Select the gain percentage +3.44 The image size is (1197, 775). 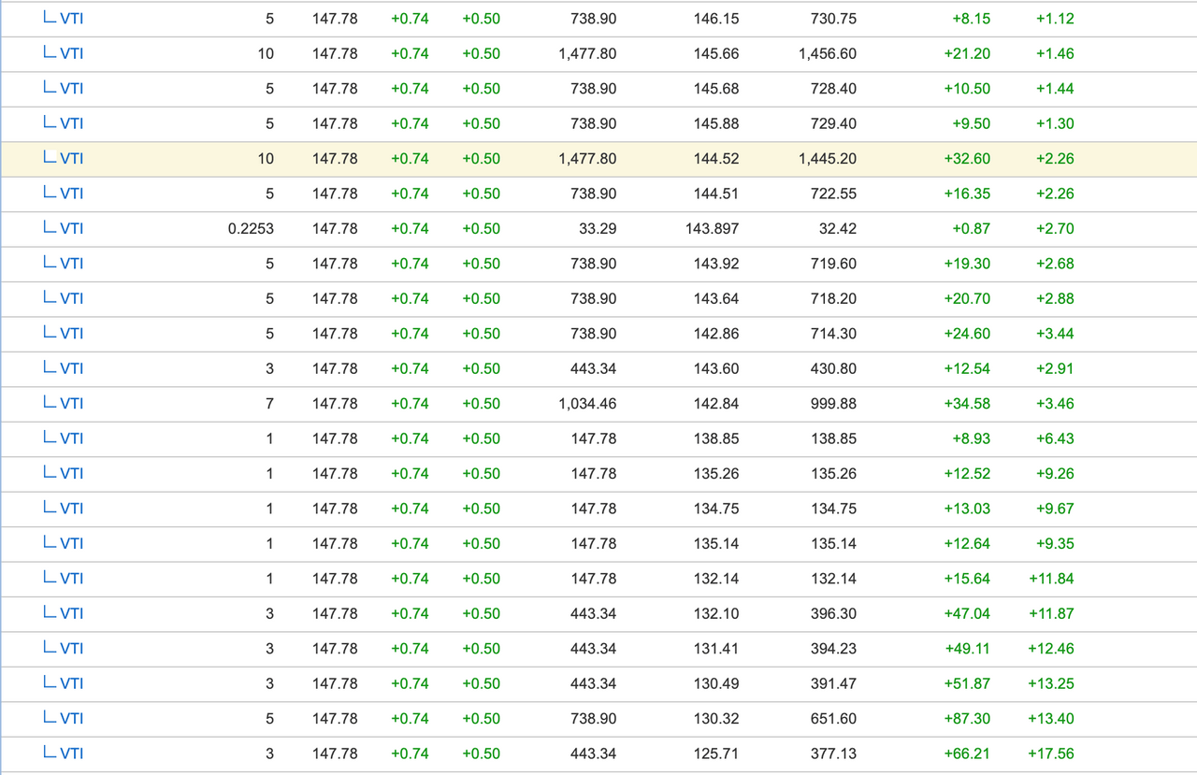[x=1055, y=334]
